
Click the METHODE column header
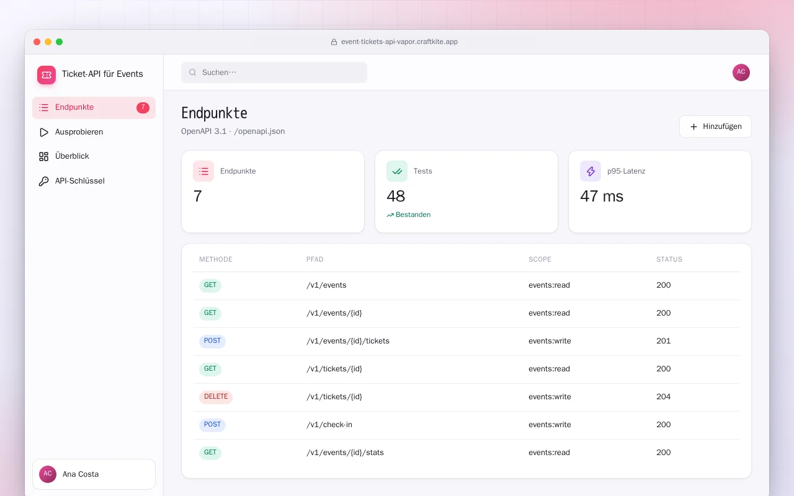pyautogui.click(x=216, y=260)
